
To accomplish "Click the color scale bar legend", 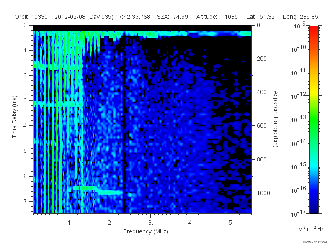I will point(314,119).
